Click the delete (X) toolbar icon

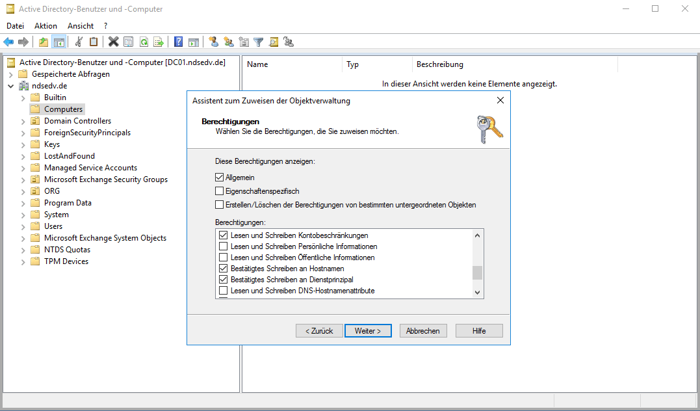click(x=113, y=42)
